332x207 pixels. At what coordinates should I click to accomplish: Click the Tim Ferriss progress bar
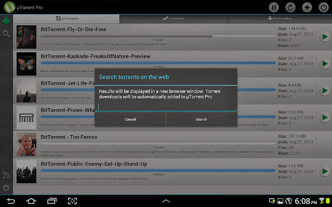click(158, 143)
